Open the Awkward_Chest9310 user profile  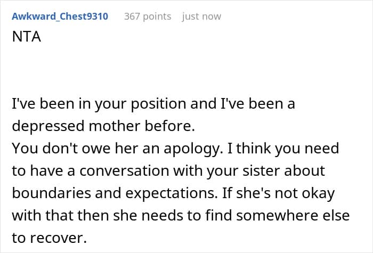click(x=60, y=17)
